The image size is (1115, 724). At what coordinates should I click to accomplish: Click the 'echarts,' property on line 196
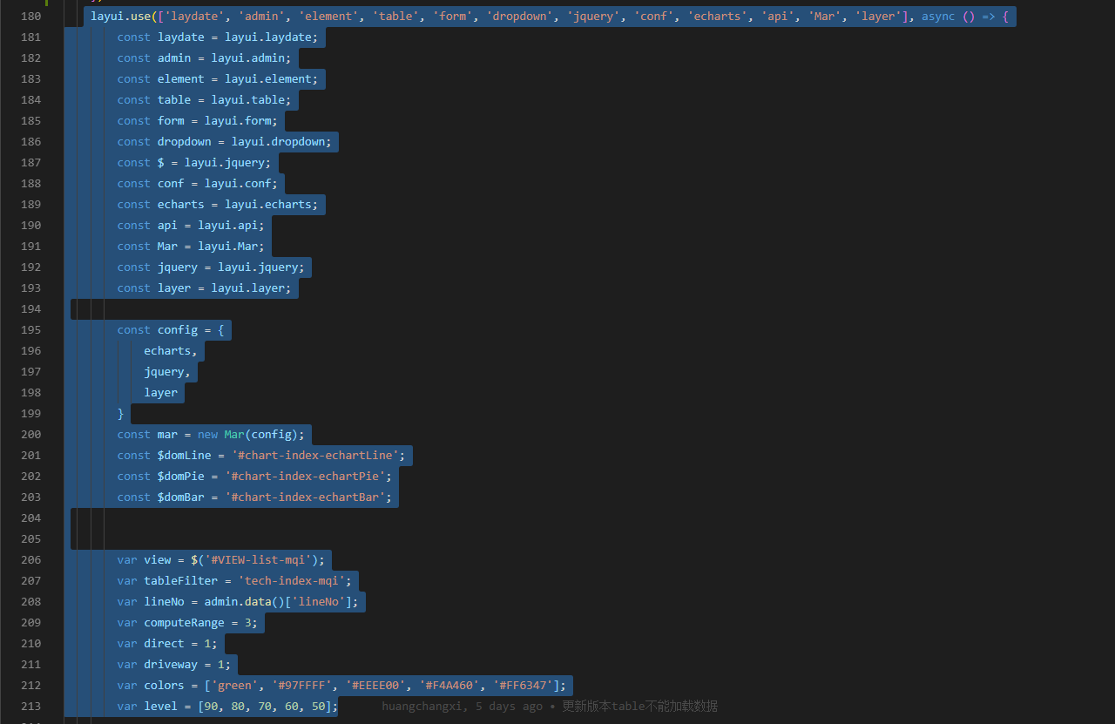pyautogui.click(x=171, y=351)
